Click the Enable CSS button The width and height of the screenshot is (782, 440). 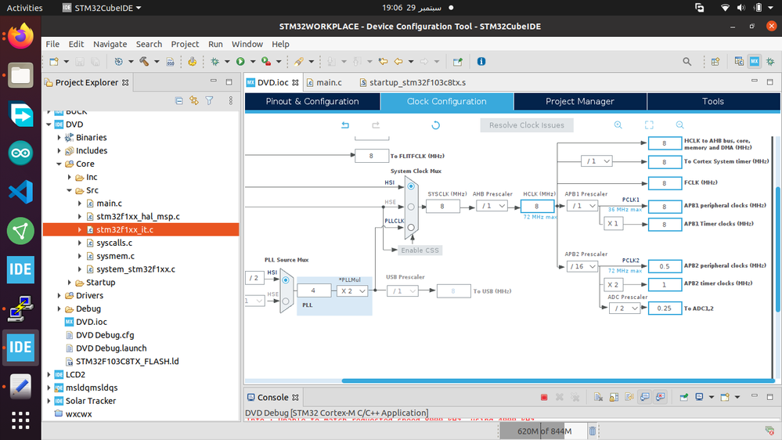420,251
